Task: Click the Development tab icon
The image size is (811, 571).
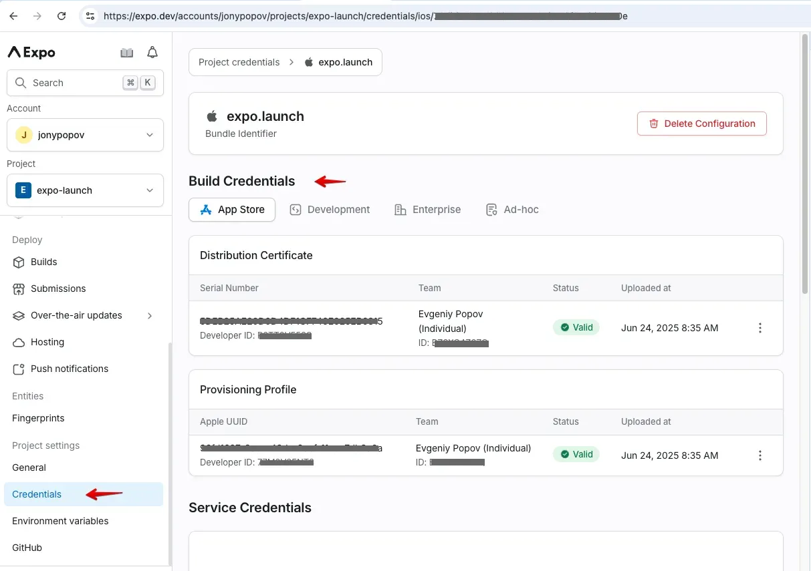Action: (296, 210)
